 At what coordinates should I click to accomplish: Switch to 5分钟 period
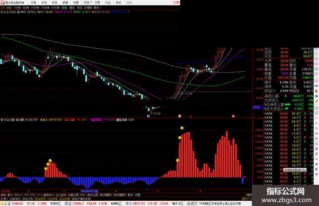pos(26,7)
